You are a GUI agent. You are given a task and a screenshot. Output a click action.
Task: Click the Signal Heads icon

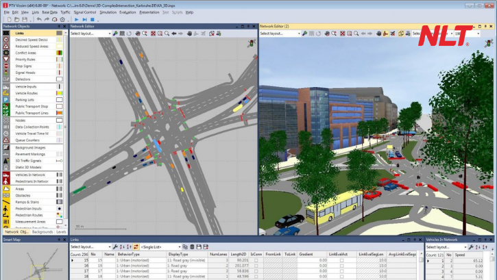[6, 73]
